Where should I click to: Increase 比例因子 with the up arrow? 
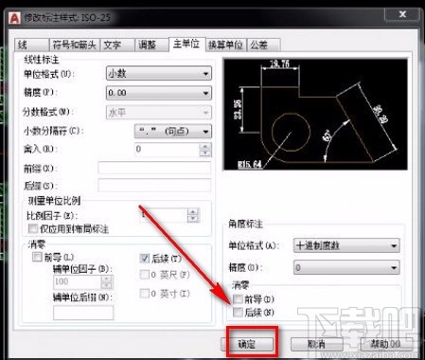[x=193, y=211]
